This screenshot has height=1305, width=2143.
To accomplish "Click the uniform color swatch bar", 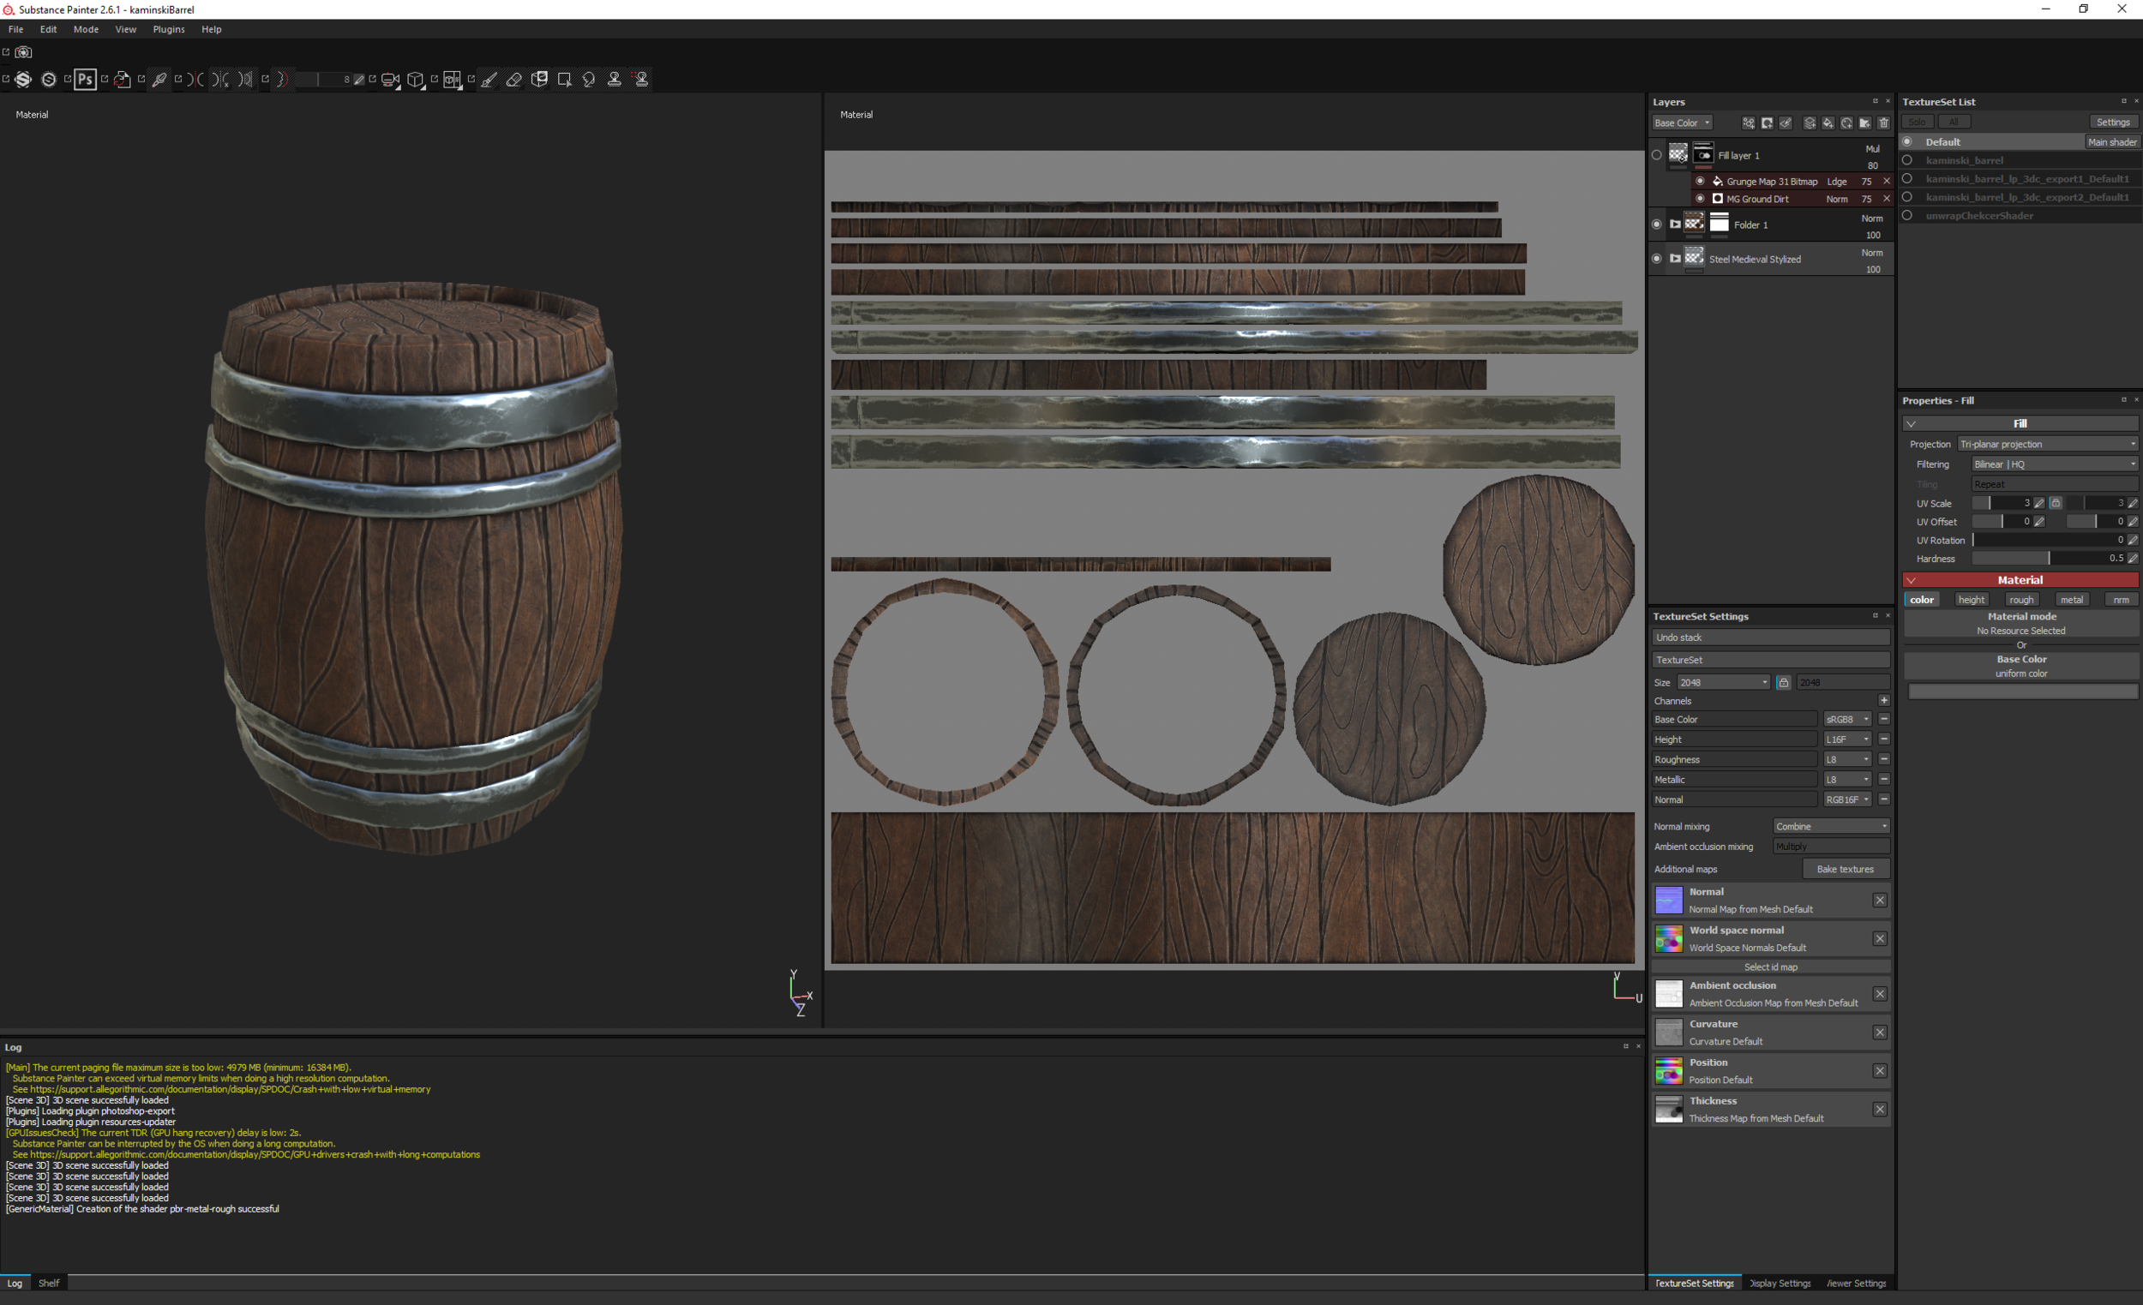I will tap(2022, 691).
